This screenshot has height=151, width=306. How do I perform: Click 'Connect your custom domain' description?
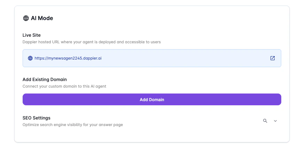[64, 86]
